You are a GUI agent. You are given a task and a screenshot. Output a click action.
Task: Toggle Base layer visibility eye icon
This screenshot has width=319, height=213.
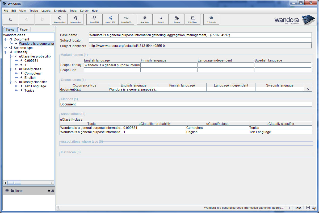click(7, 191)
